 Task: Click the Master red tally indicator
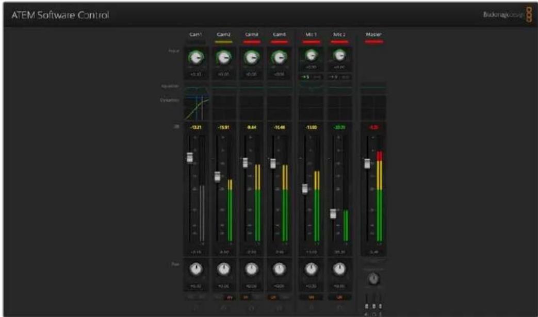373,42
